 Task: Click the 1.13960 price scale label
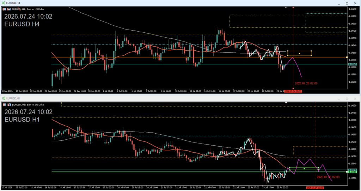pos(352,60)
